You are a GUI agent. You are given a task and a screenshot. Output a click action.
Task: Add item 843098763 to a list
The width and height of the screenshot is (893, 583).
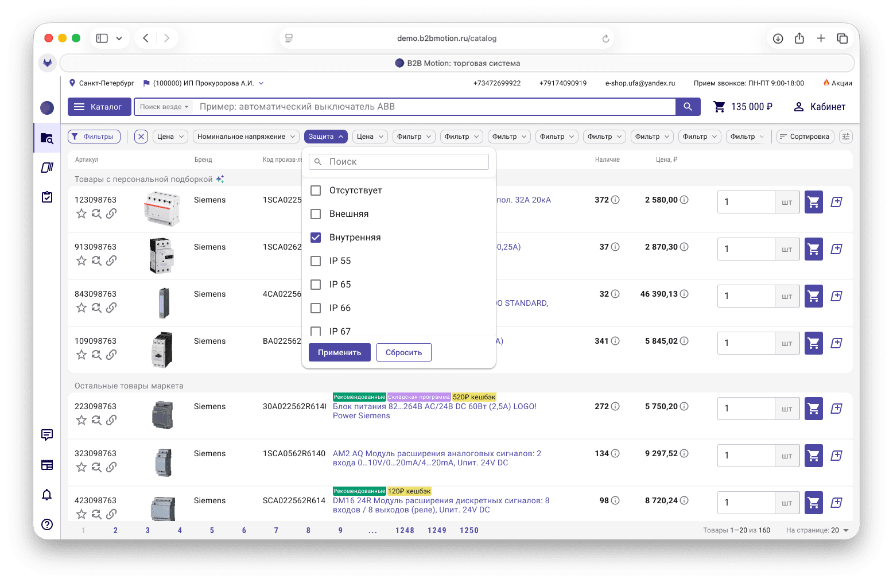tap(837, 296)
